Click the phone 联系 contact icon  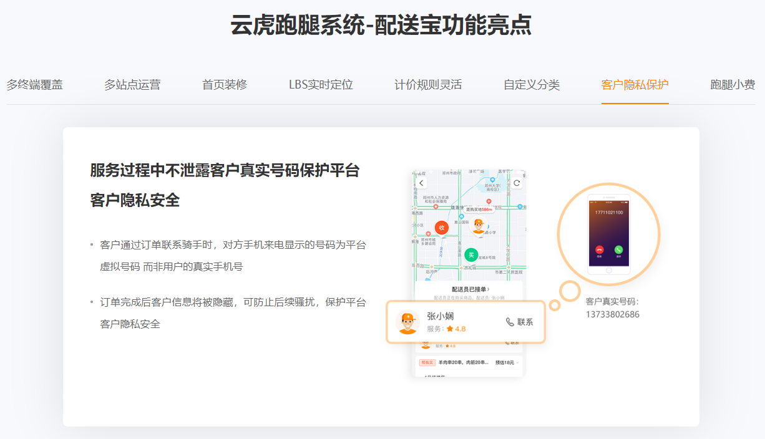(x=510, y=322)
